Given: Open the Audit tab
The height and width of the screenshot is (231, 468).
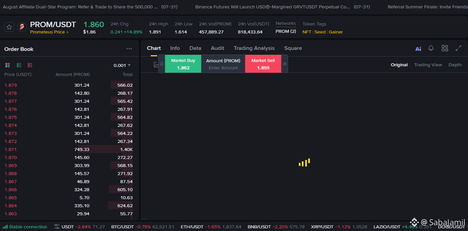Looking at the screenshot, I should (x=217, y=48).
